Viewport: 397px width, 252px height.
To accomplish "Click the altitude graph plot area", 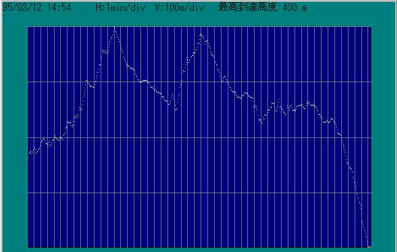I will (199, 137).
